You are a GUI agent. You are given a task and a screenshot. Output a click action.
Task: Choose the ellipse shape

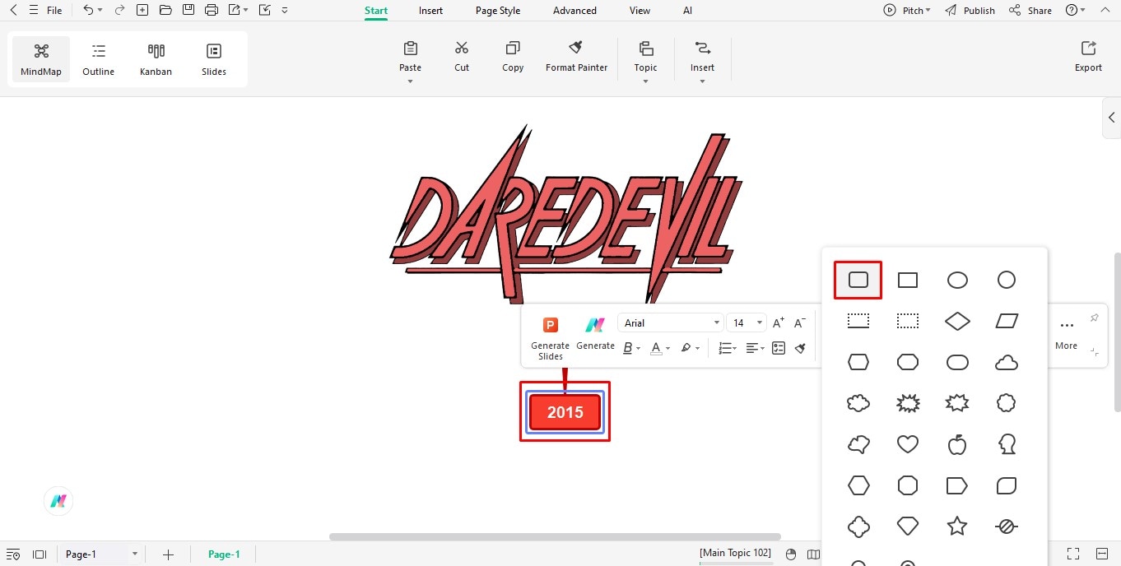click(x=957, y=280)
